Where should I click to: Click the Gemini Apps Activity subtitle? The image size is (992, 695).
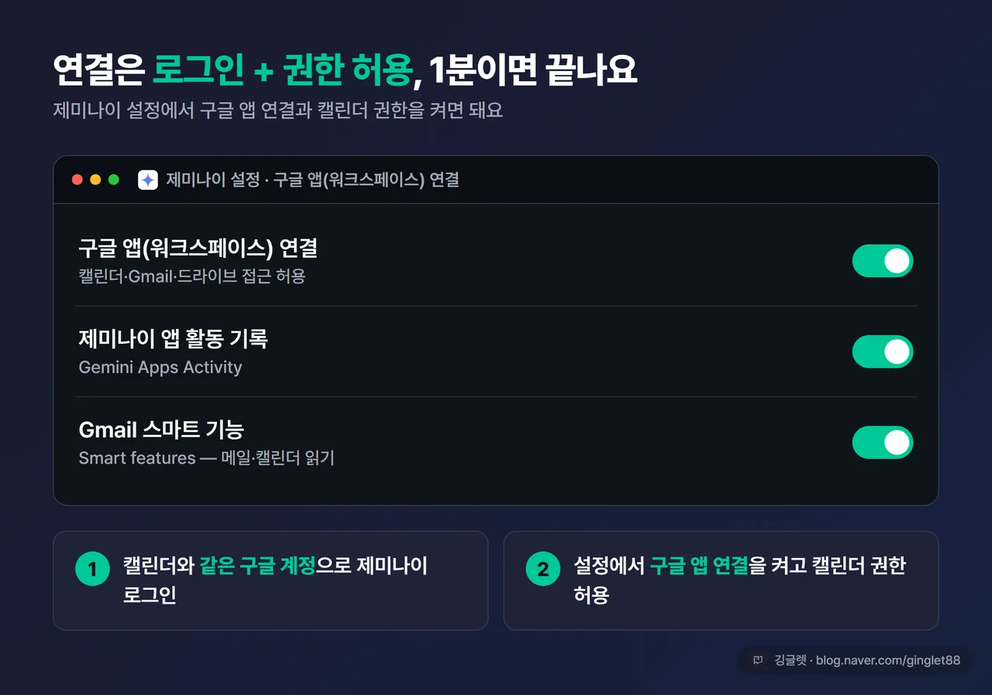pyautogui.click(x=160, y=367)
